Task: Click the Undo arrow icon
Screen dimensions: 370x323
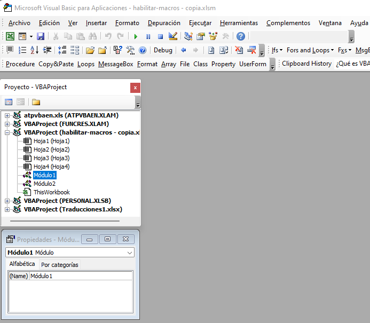Action: 108,36
